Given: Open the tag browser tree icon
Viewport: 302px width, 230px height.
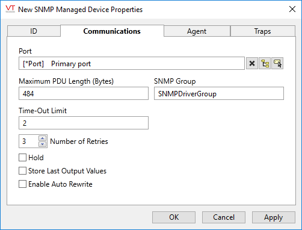Looking at the screenshot, I should (265, 64).
